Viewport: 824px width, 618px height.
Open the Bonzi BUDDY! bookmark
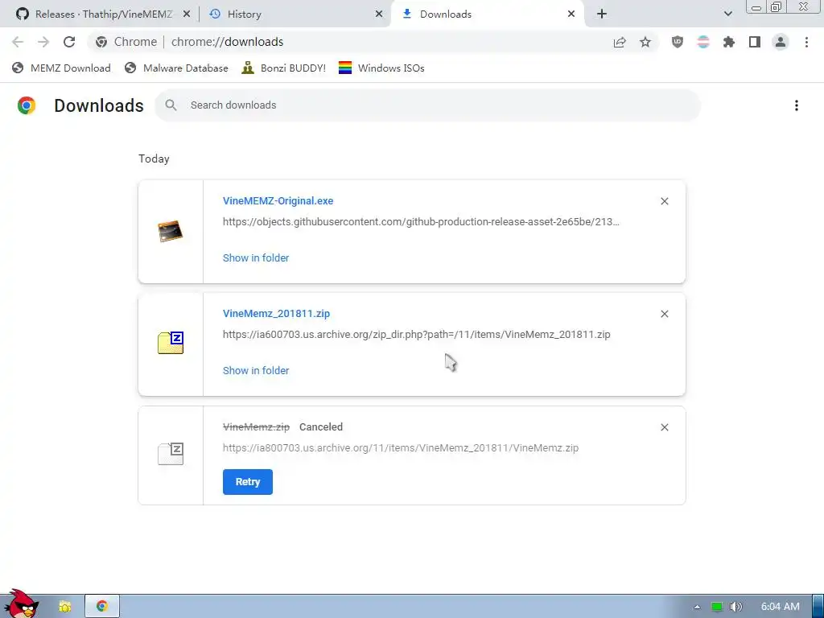(x=284, y=68)
